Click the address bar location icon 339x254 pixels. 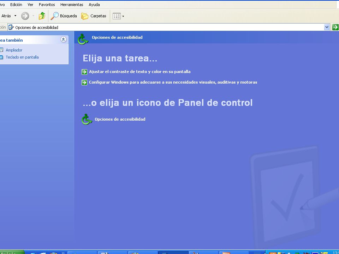coord(11,28)
